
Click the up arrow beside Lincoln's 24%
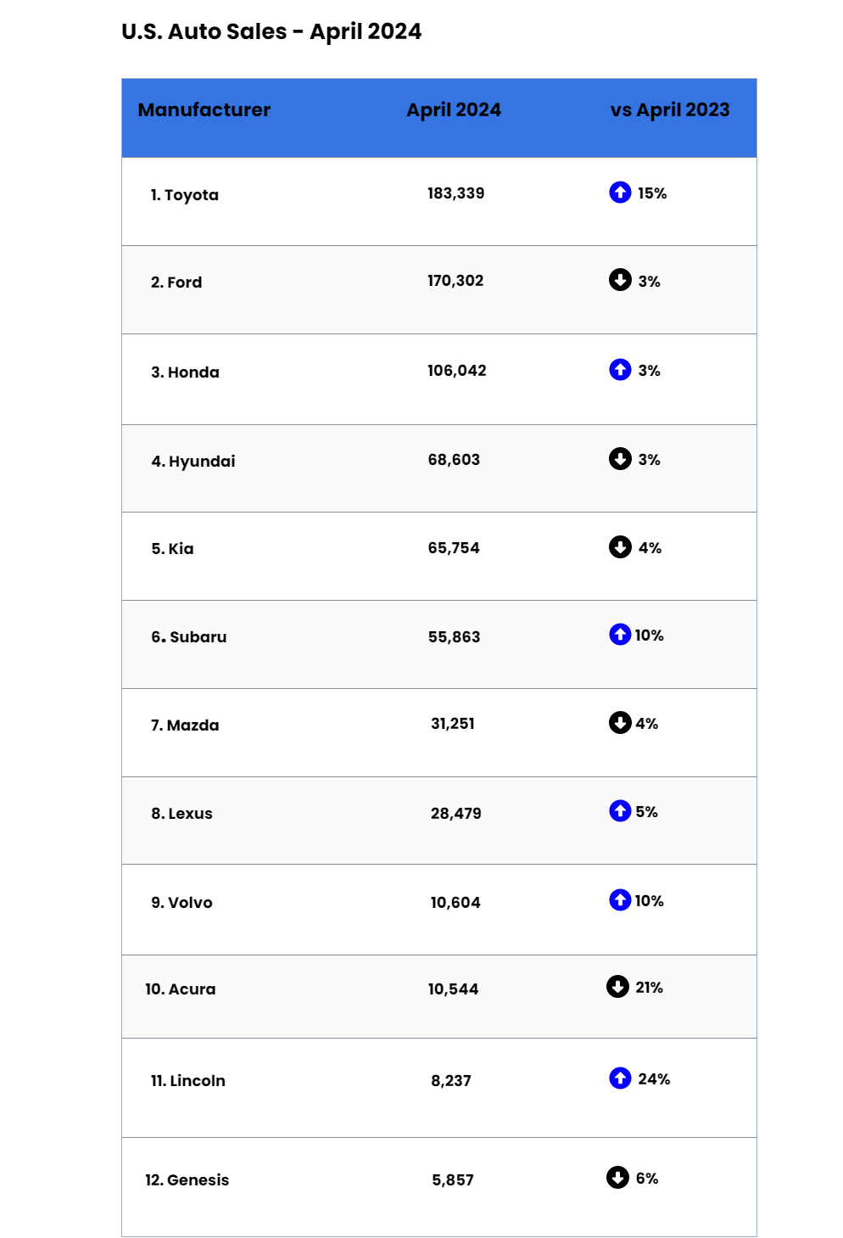click(620, 1078)
